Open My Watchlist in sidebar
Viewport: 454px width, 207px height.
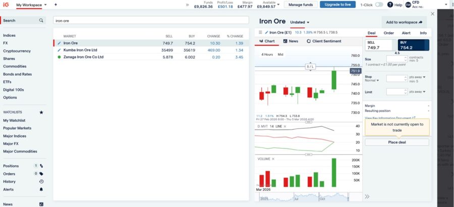click(14, 120)
